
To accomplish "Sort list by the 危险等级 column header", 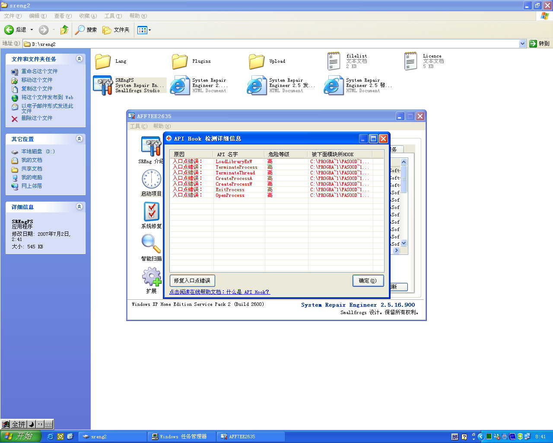I will click(286, 154).
